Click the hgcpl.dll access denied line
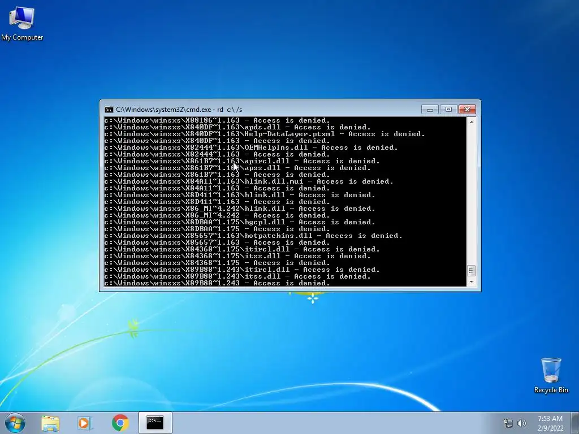579x434 pixels. (239, 222)
